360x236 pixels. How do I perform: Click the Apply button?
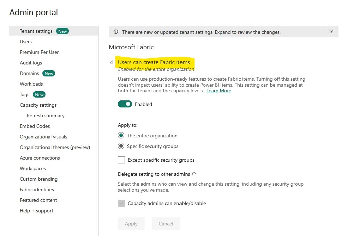coord(131,224)
